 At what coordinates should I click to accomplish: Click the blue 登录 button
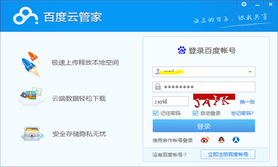204,126
